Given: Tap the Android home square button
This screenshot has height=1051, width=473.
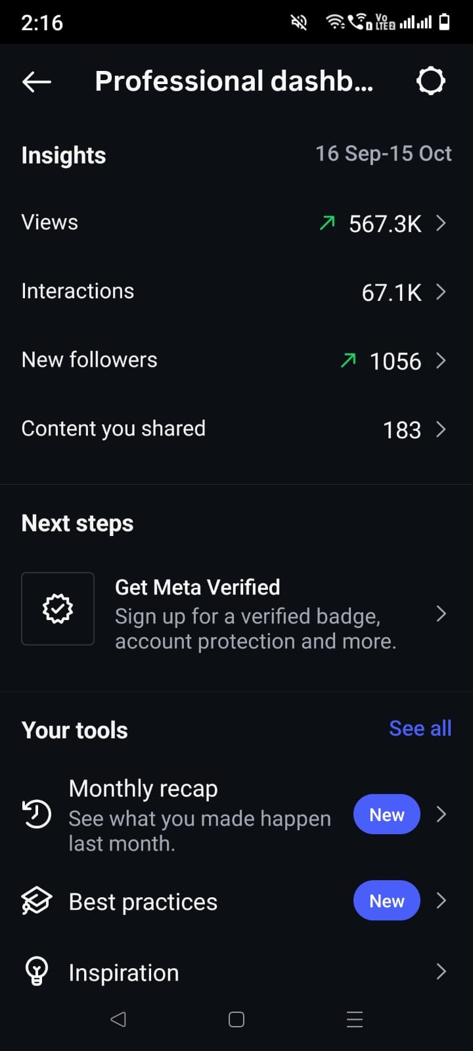Looking at the screenshot, I should [236, 1019].
